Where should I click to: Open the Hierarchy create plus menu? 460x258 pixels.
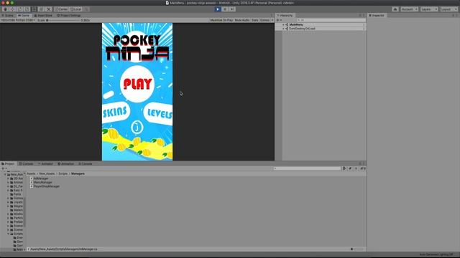[279, 20]
